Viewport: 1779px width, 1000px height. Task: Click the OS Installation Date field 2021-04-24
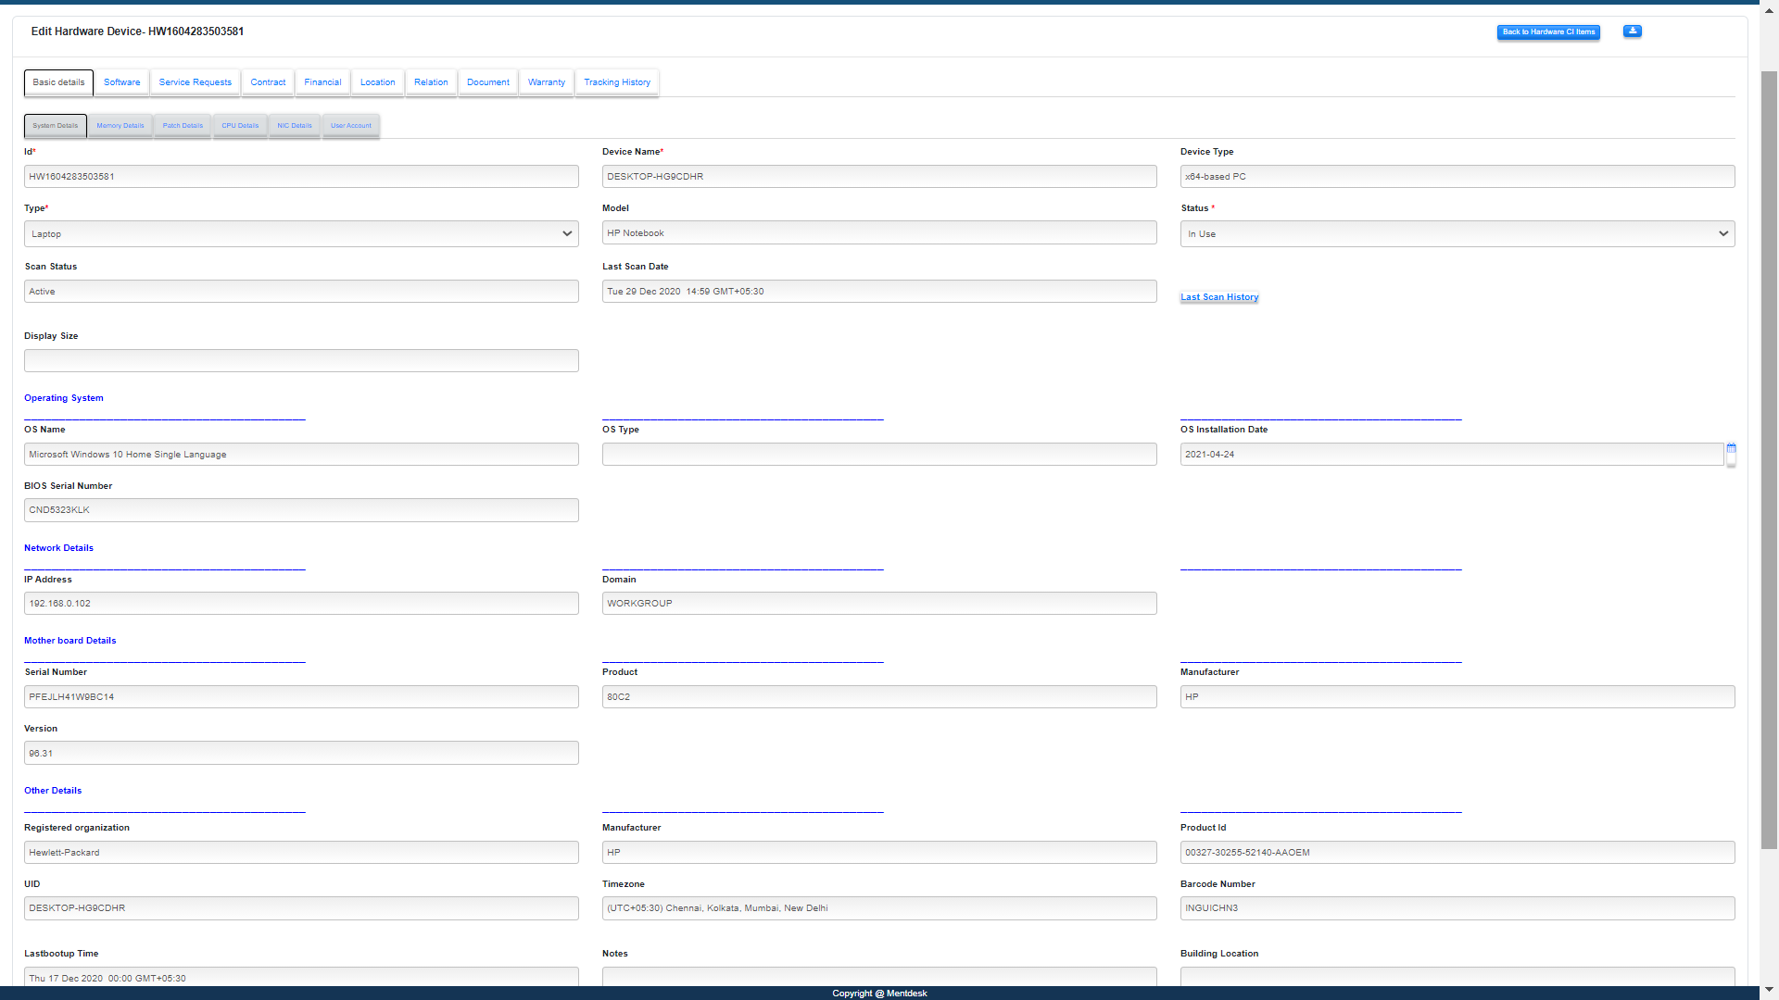(1452, 455)
